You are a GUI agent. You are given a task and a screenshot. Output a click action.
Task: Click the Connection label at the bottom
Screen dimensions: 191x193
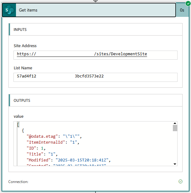18,182
